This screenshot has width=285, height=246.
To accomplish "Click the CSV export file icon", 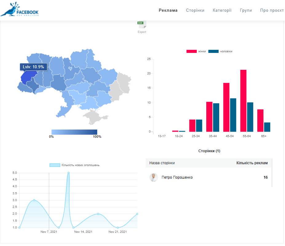I will coord(142,25).
